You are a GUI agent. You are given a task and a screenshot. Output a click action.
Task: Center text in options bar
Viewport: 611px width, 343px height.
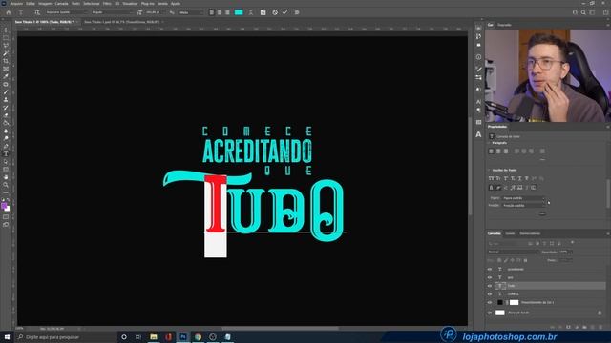point(220,12)
